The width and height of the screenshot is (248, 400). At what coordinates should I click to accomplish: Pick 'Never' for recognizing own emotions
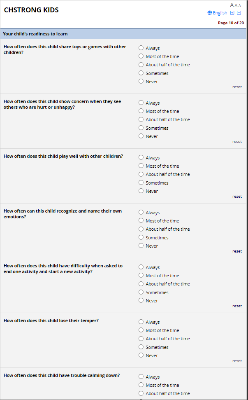click(x=141, y=246)
